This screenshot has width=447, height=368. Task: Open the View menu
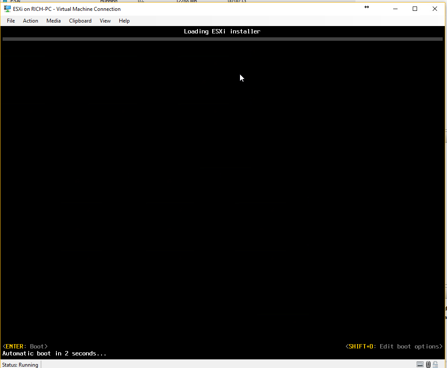pos(105,21)
